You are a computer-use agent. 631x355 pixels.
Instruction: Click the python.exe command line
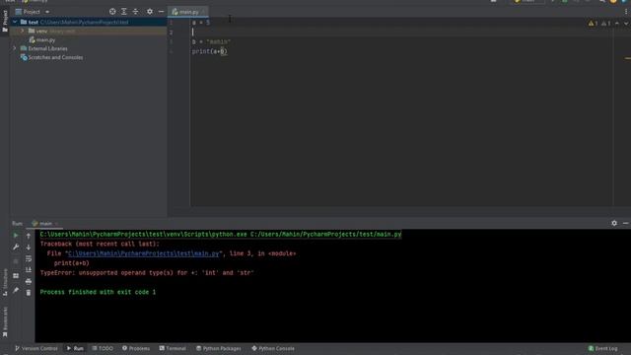pos(221,235)
